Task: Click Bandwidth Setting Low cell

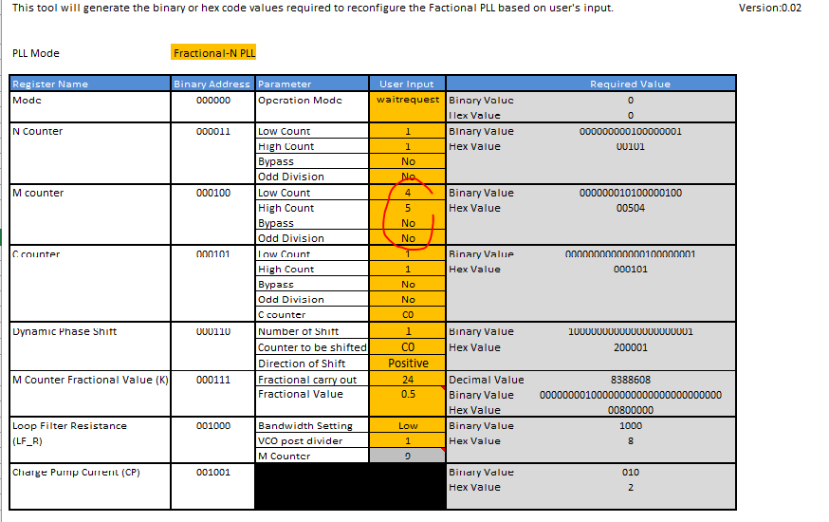Action: pos(408,426)
